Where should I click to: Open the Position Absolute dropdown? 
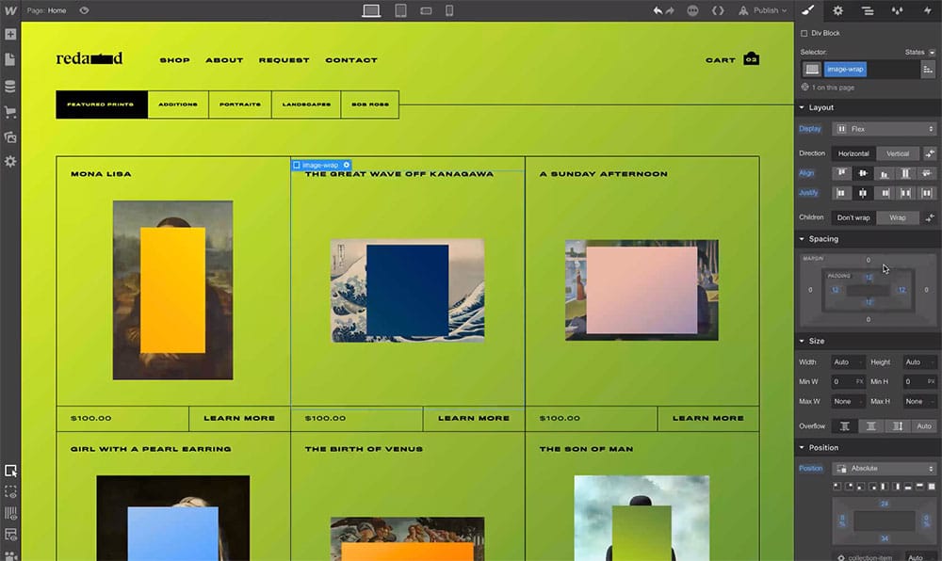[x=885, y=469]
